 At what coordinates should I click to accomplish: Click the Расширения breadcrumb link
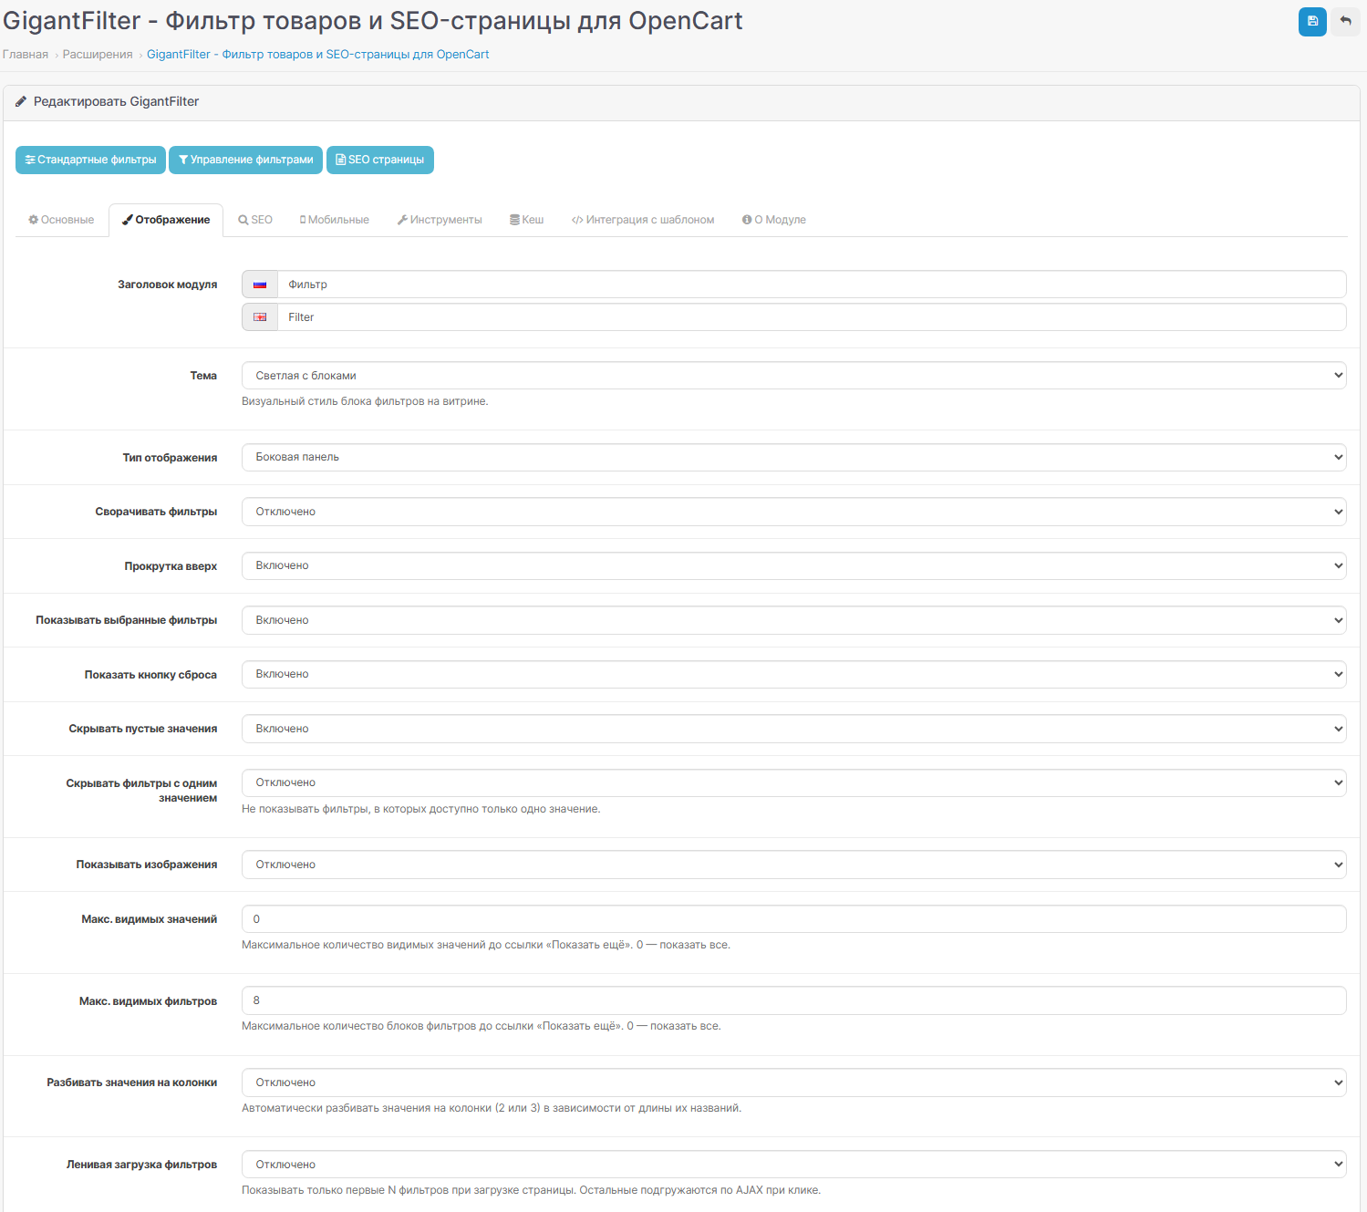[x=98, y=55]
